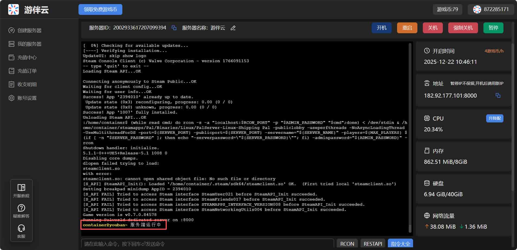
Task: Copy the server IP address
Action: 498,95
